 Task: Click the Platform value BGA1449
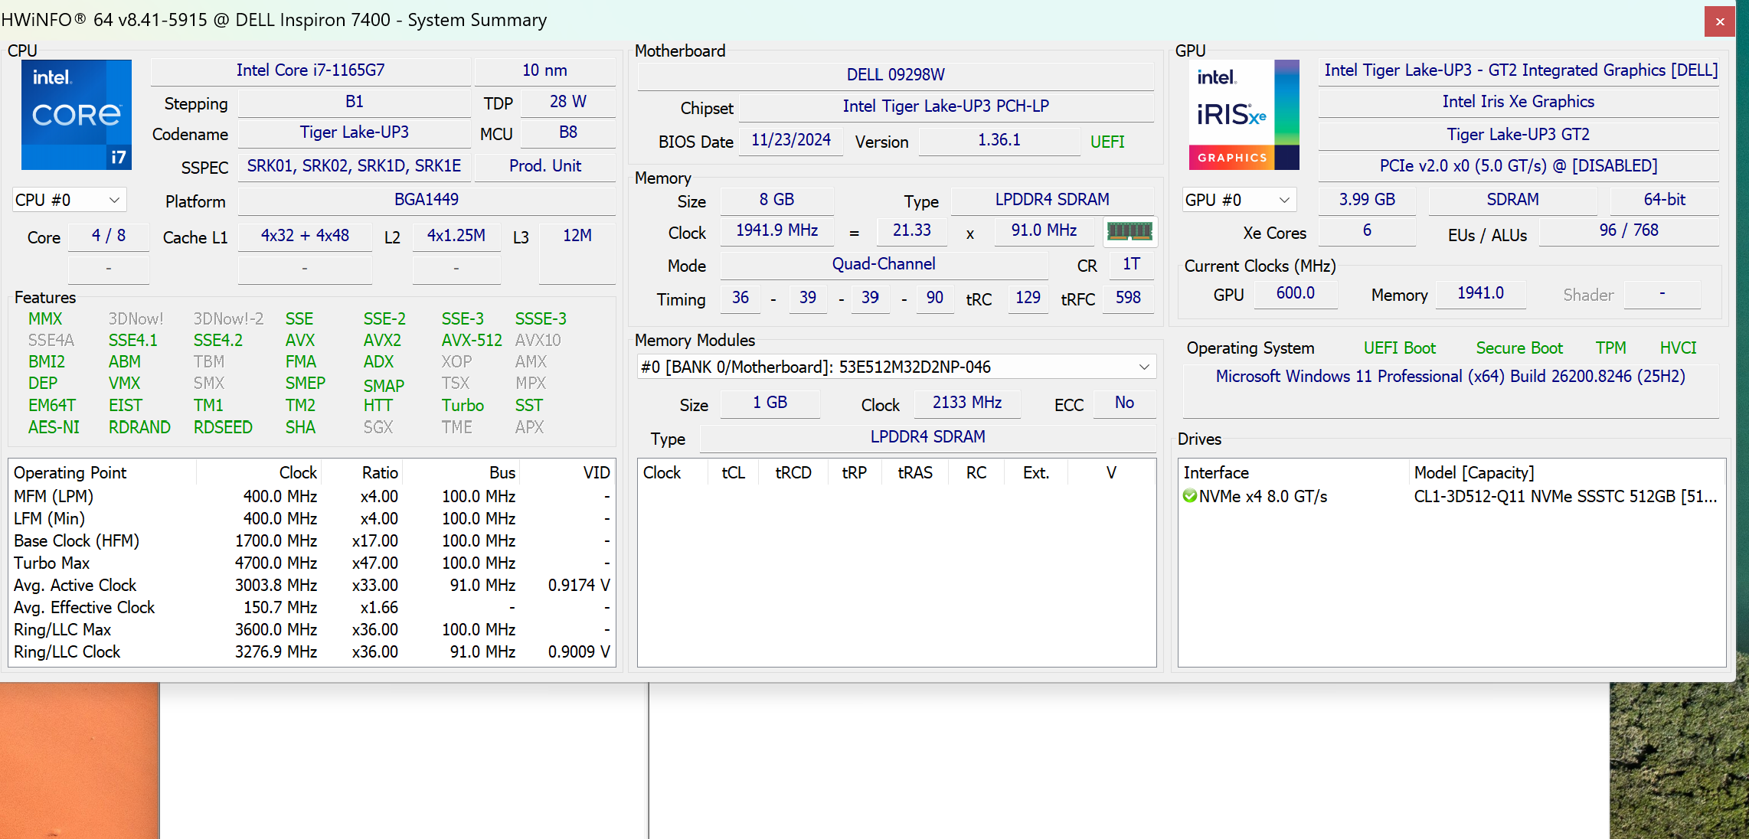427,200
